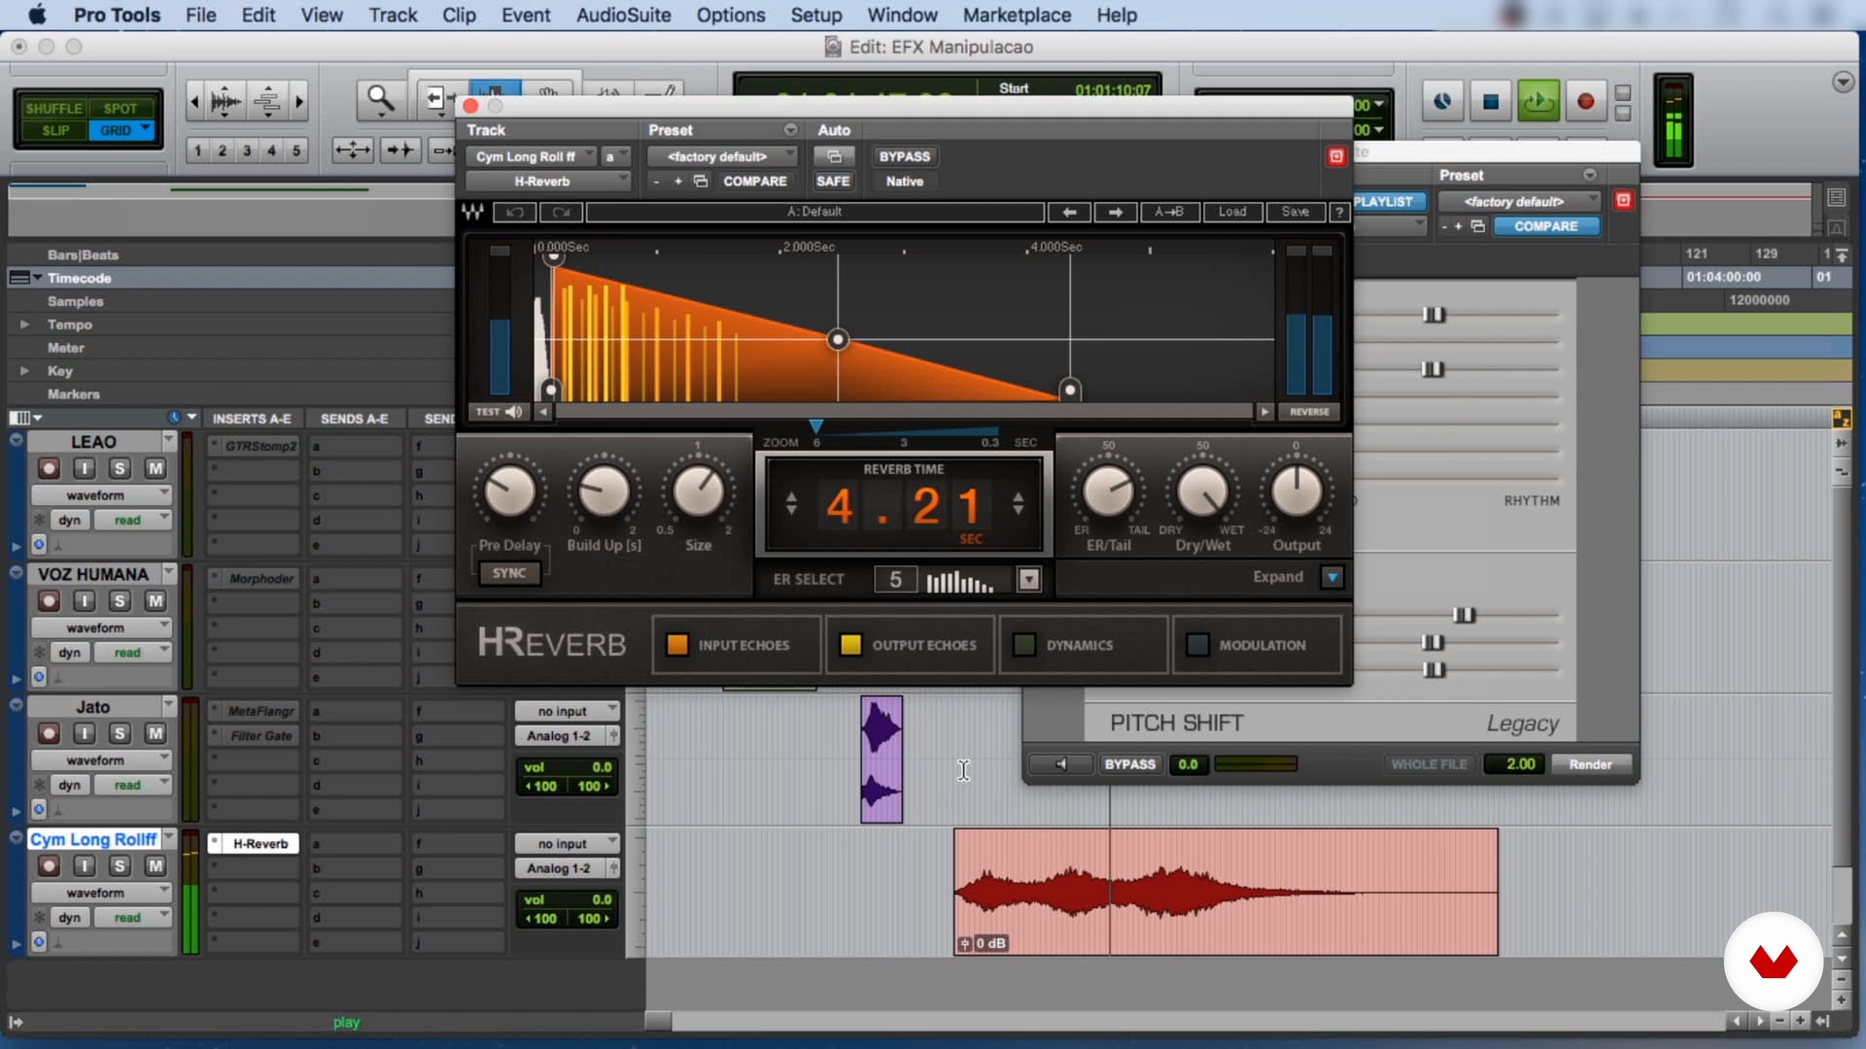Click the TEST speaker button in H-Reverb
The image size is (1866, 1049).
(500, 412)
